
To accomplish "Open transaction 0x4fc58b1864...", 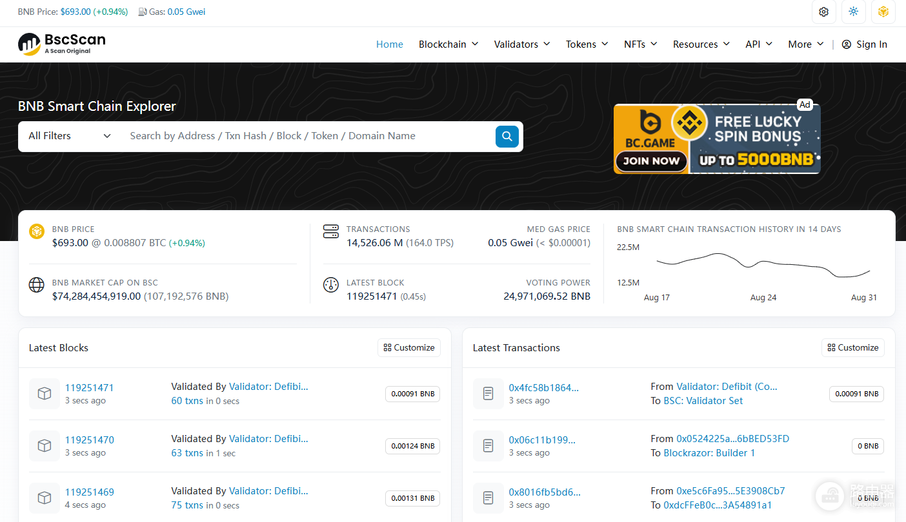I will point(544,388).
